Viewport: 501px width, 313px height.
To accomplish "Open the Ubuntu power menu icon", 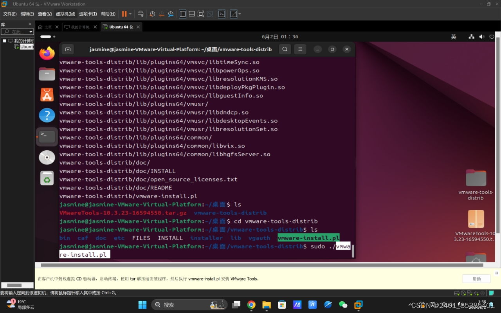I will [492, 37].
